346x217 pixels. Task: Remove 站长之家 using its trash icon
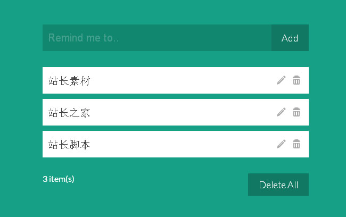pyautogui.click(x=296, y=112)
